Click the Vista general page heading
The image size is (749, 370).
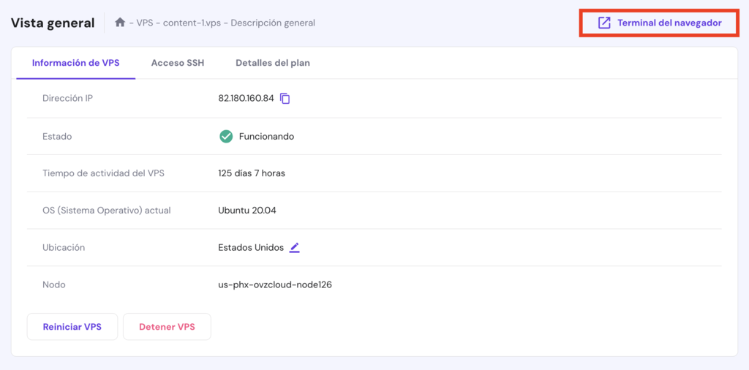pos(53,23)
